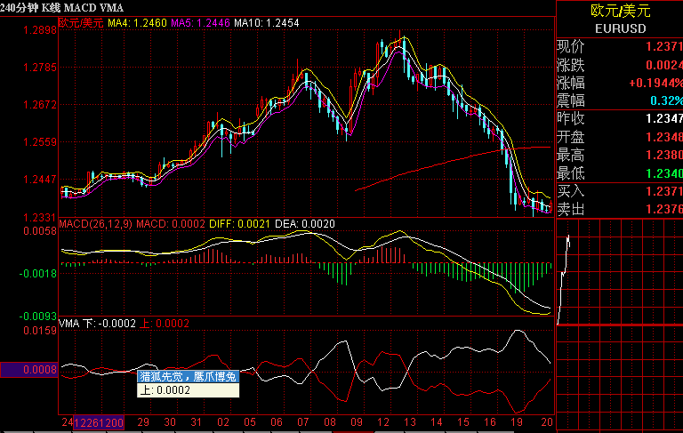Click the '240分钟 K线 MACD VMA' chart title
683x433 pixels.
coord(61,8)
